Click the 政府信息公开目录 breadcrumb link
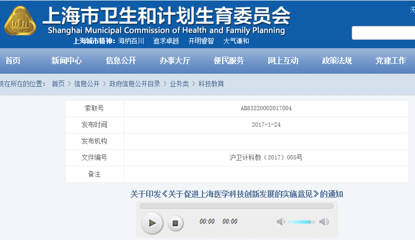 click(x=134, y=84)
